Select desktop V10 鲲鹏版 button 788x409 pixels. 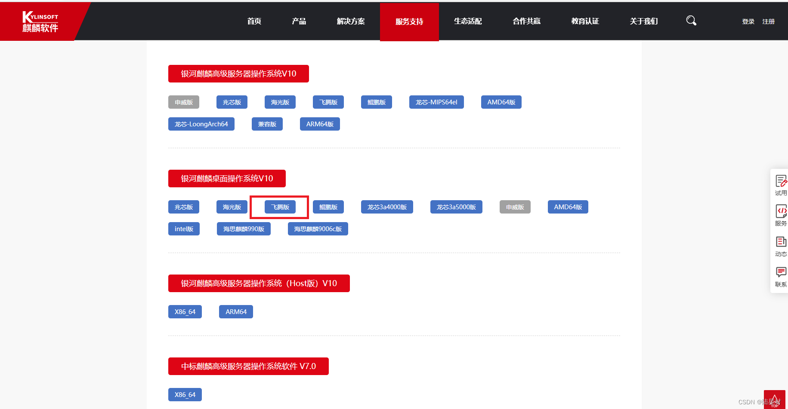328,207
